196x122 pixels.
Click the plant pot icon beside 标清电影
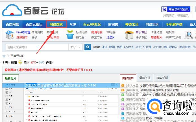click(70, 35)
